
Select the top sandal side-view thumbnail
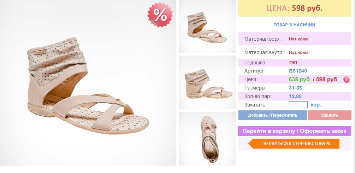tap(207, 27)
